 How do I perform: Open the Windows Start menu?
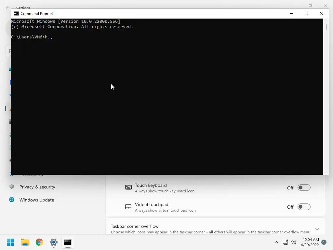[11, 242]
